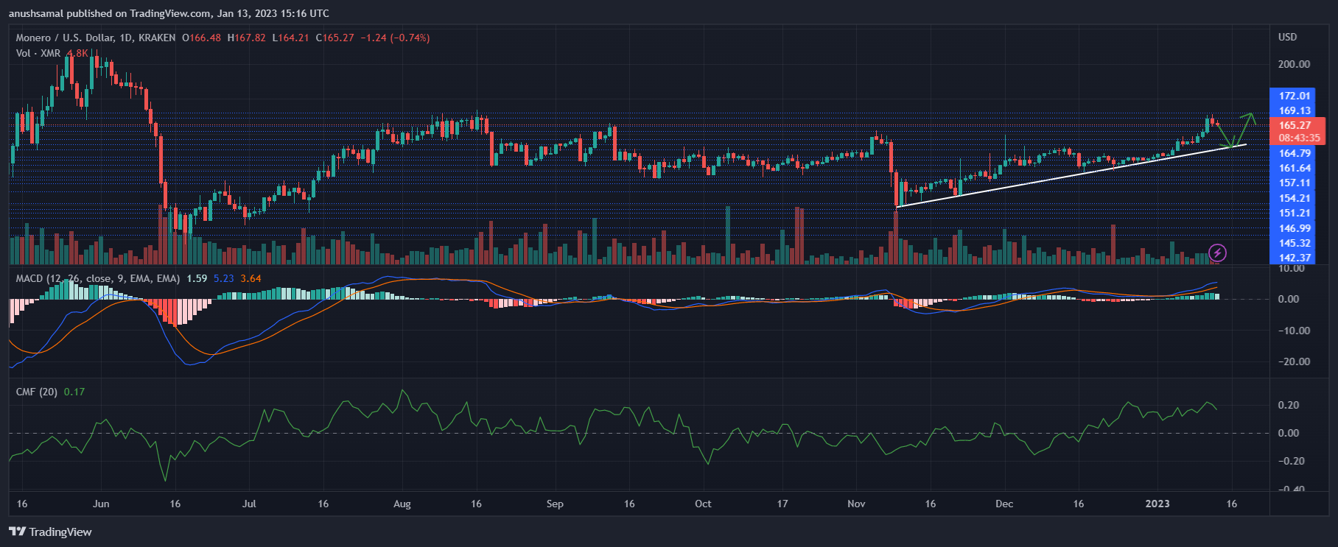The width and height of the screenshot is (1338, 547).
Task: Click the purple lightning bolt event icon
Action: click(x=1217, y=253)
